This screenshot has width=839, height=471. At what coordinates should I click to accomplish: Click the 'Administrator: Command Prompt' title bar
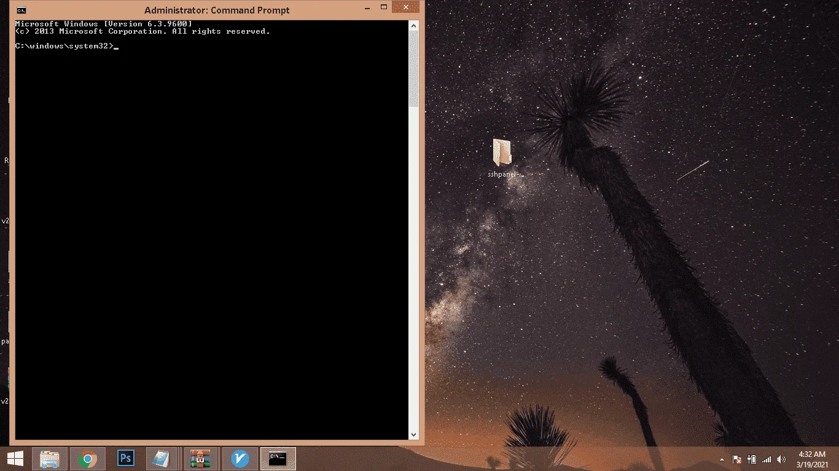tap(217, 10)
